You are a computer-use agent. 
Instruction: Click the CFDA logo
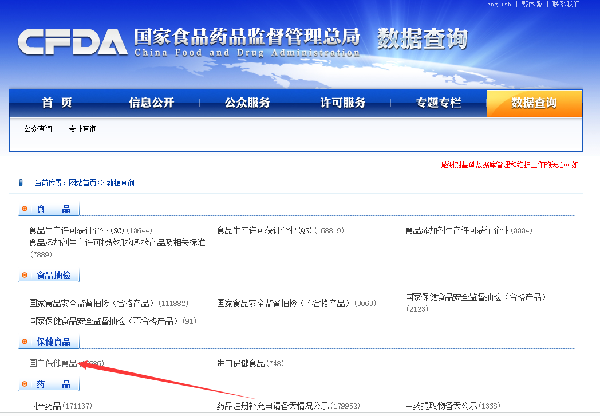[x=73, y=42]
